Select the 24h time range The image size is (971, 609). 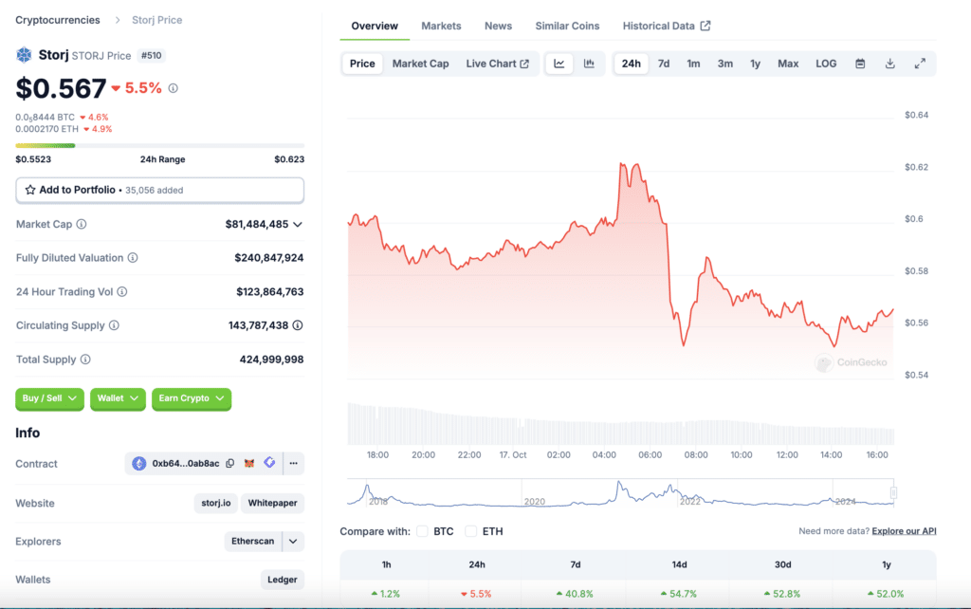coord(631,64)
